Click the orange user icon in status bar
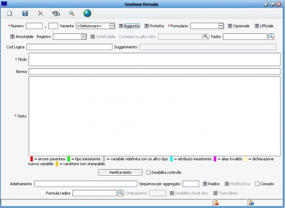285x208 pixels. coord(216,203)
